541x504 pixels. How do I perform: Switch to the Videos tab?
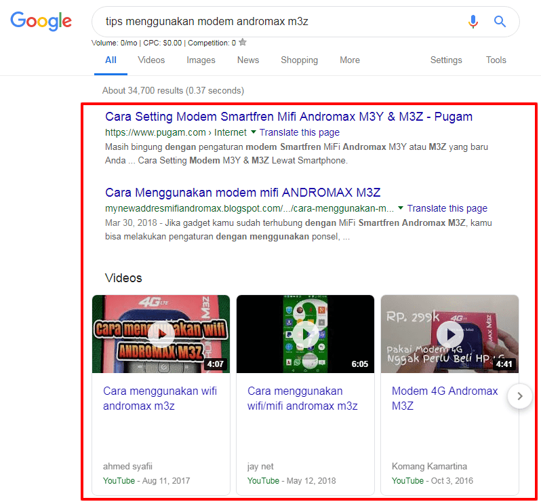(151, 60)
